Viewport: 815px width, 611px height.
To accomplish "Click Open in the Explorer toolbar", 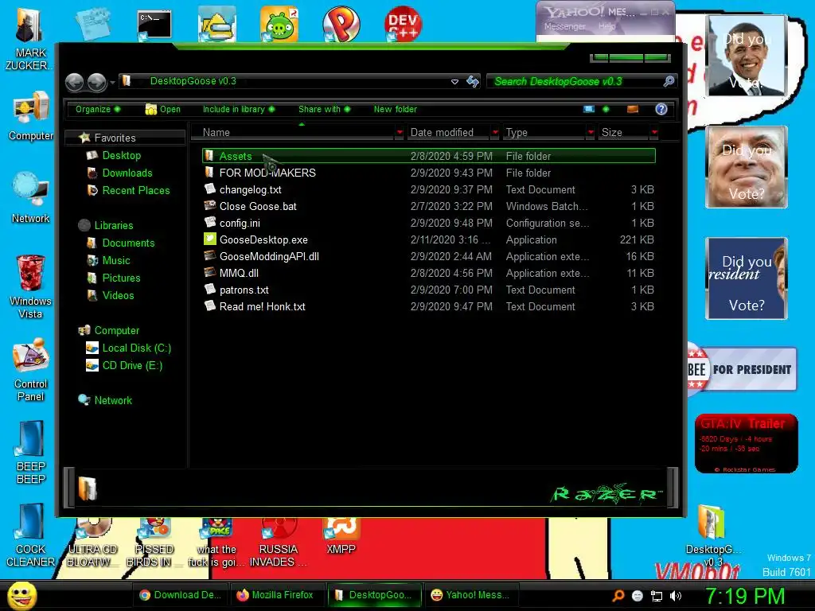I will 163,109.
